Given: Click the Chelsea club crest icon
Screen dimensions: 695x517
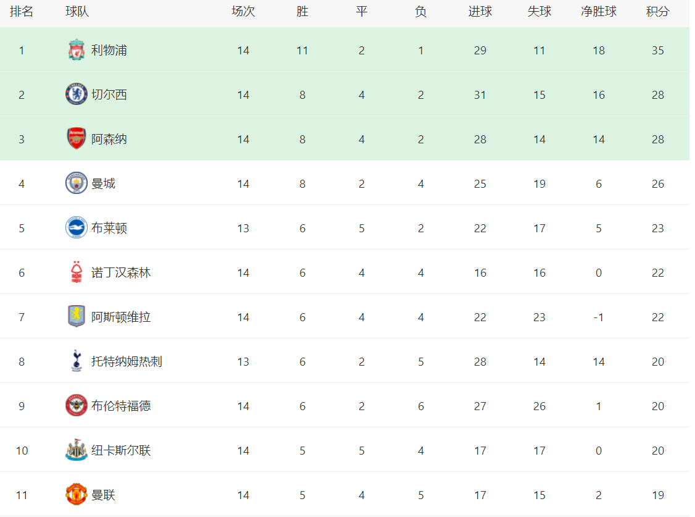Looking at the screenshot, I should (77, 95).
